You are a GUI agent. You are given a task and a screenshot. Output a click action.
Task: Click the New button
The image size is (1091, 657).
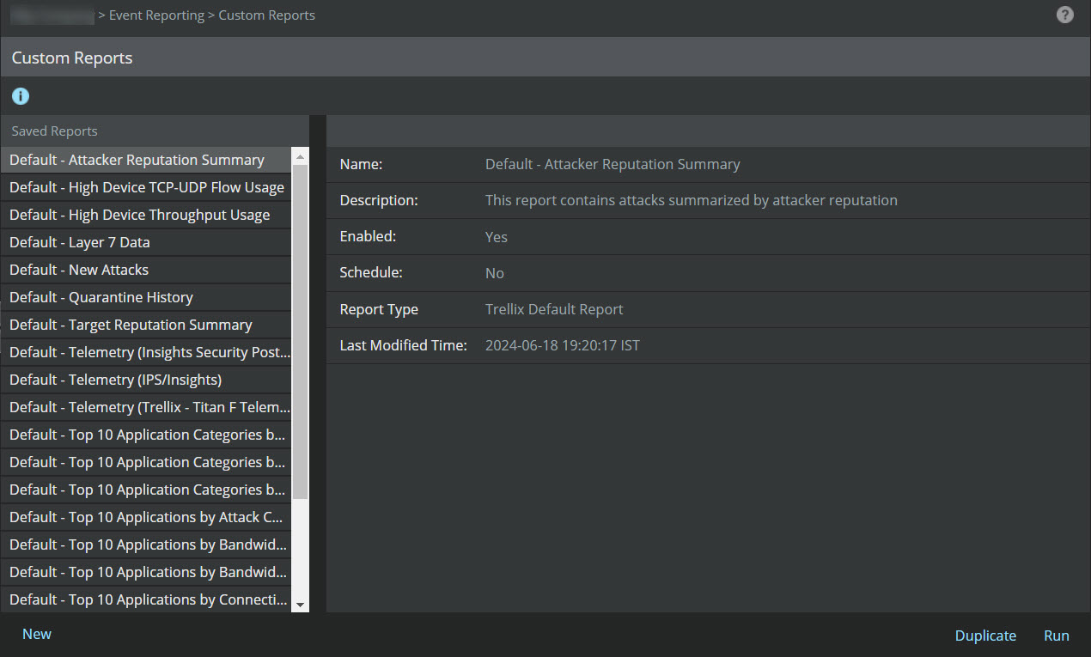[x=37, y=634]
